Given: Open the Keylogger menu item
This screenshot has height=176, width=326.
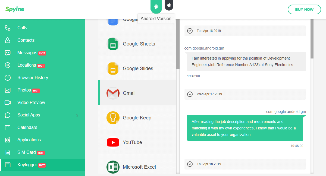Looking at the screenshot, I should click(x=27, y=165).
